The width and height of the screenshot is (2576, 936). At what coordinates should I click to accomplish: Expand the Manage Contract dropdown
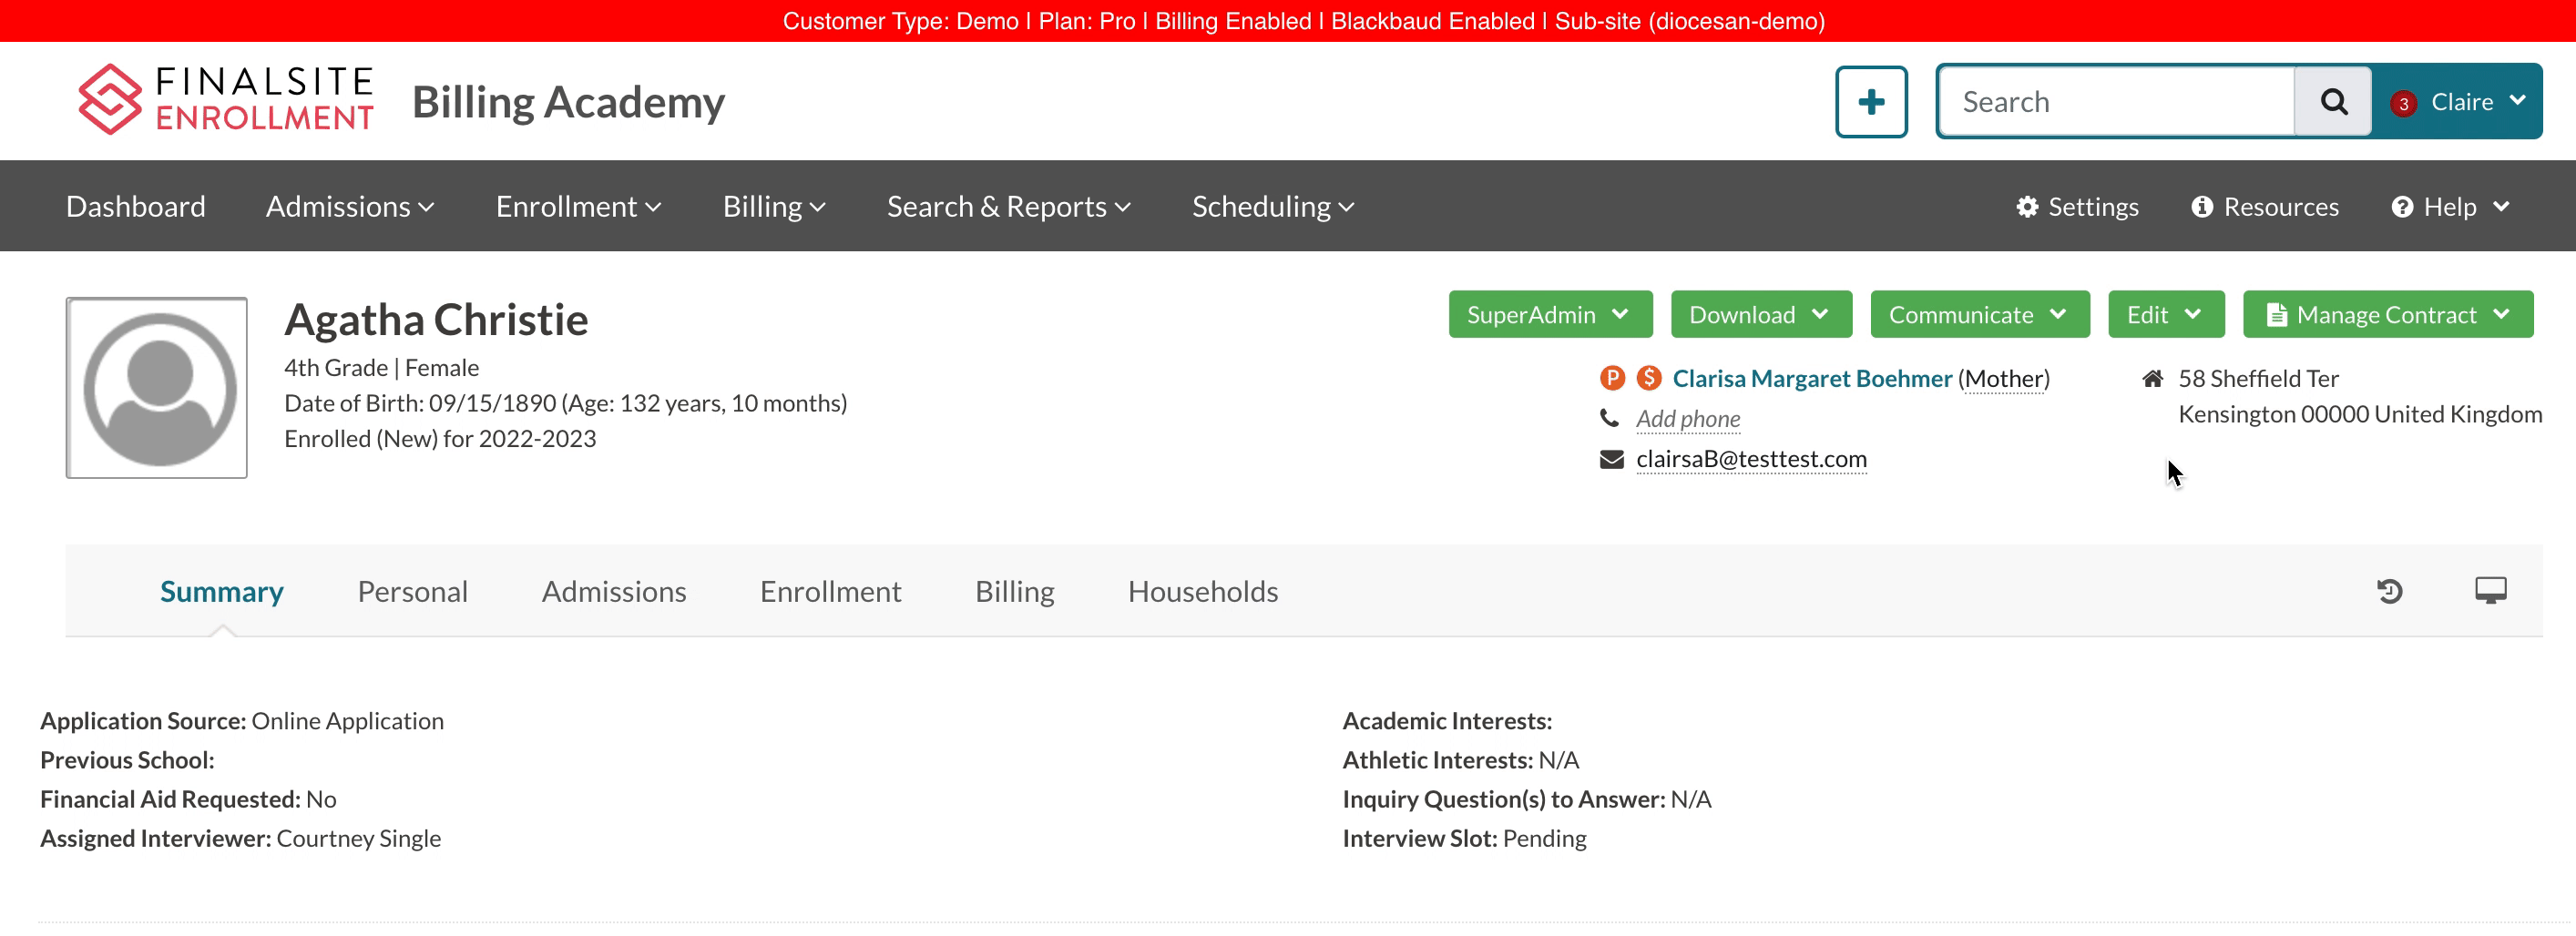pyautogui.click(x=2387, y=315)
